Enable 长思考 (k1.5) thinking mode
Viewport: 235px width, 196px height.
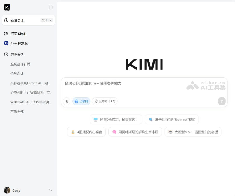105,101
